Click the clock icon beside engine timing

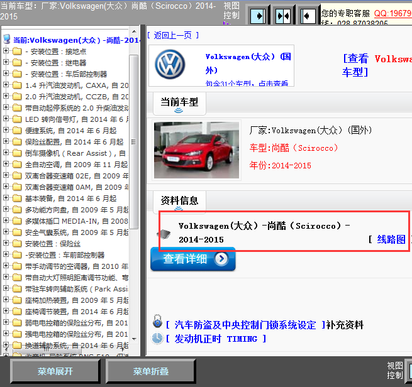click(157, 338)
